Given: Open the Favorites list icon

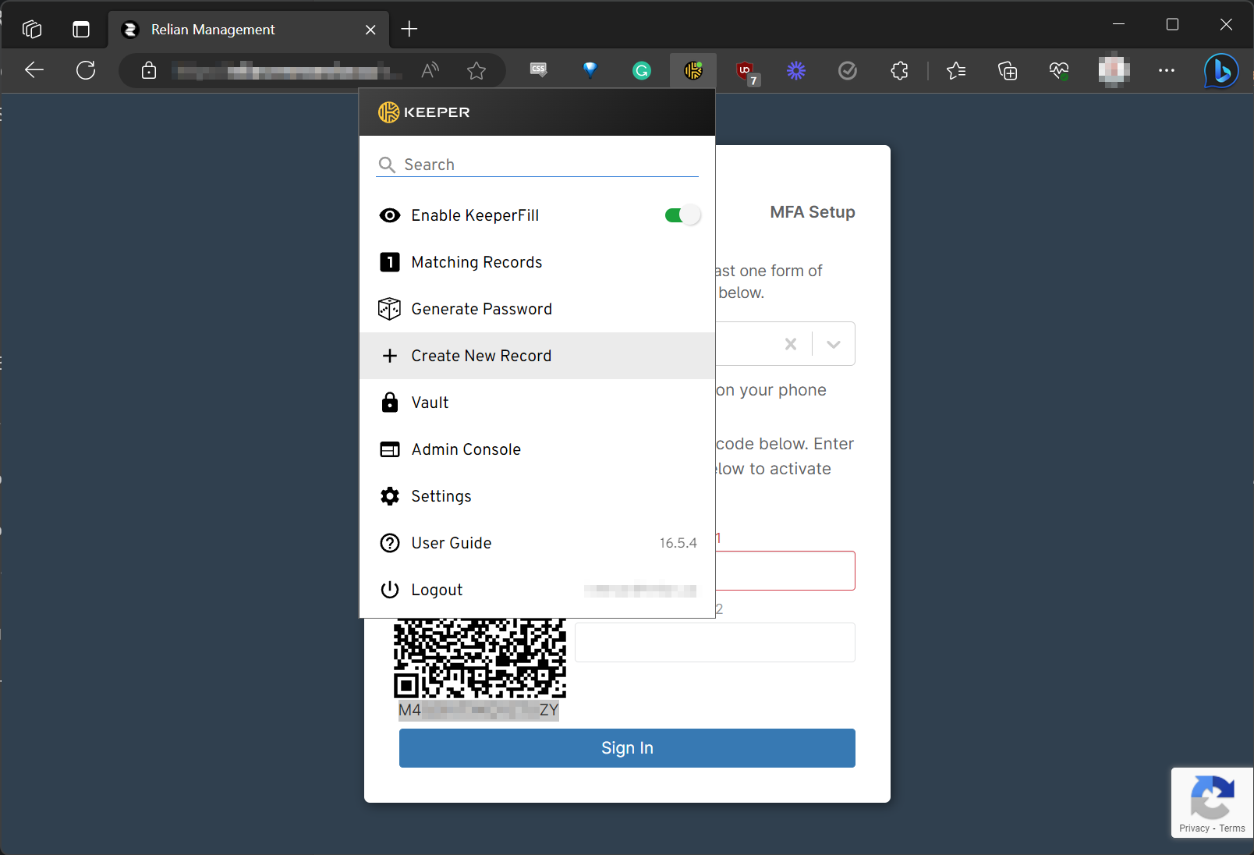Looking at the screenshot, I should 956,71.
